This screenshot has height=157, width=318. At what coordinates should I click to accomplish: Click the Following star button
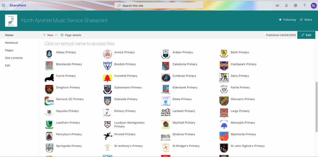click(x=287, y=20)
